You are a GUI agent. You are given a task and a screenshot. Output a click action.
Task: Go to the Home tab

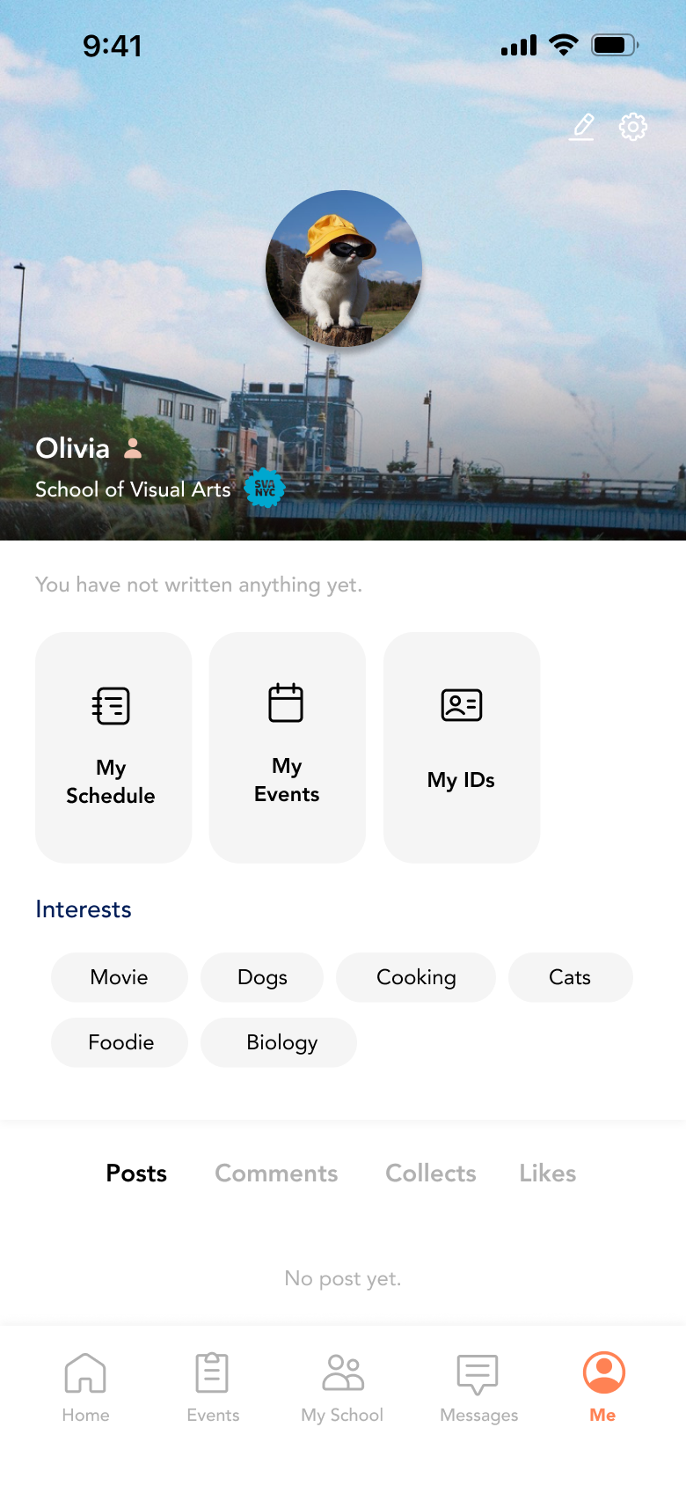(85, 1387)
